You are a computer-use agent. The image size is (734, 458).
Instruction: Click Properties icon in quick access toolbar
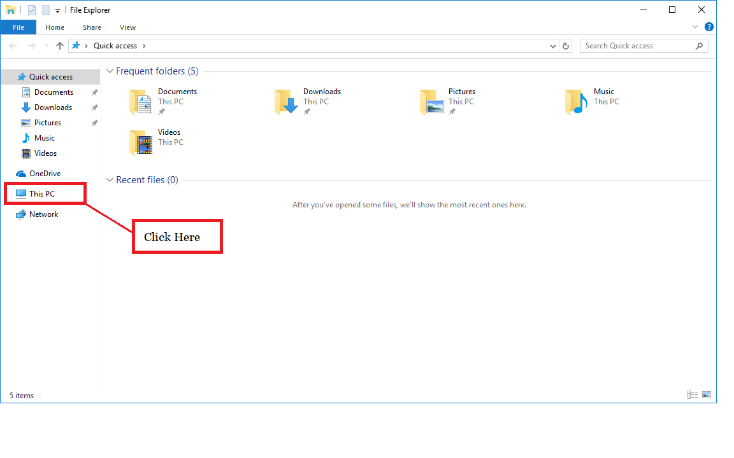tap(32, 10)
